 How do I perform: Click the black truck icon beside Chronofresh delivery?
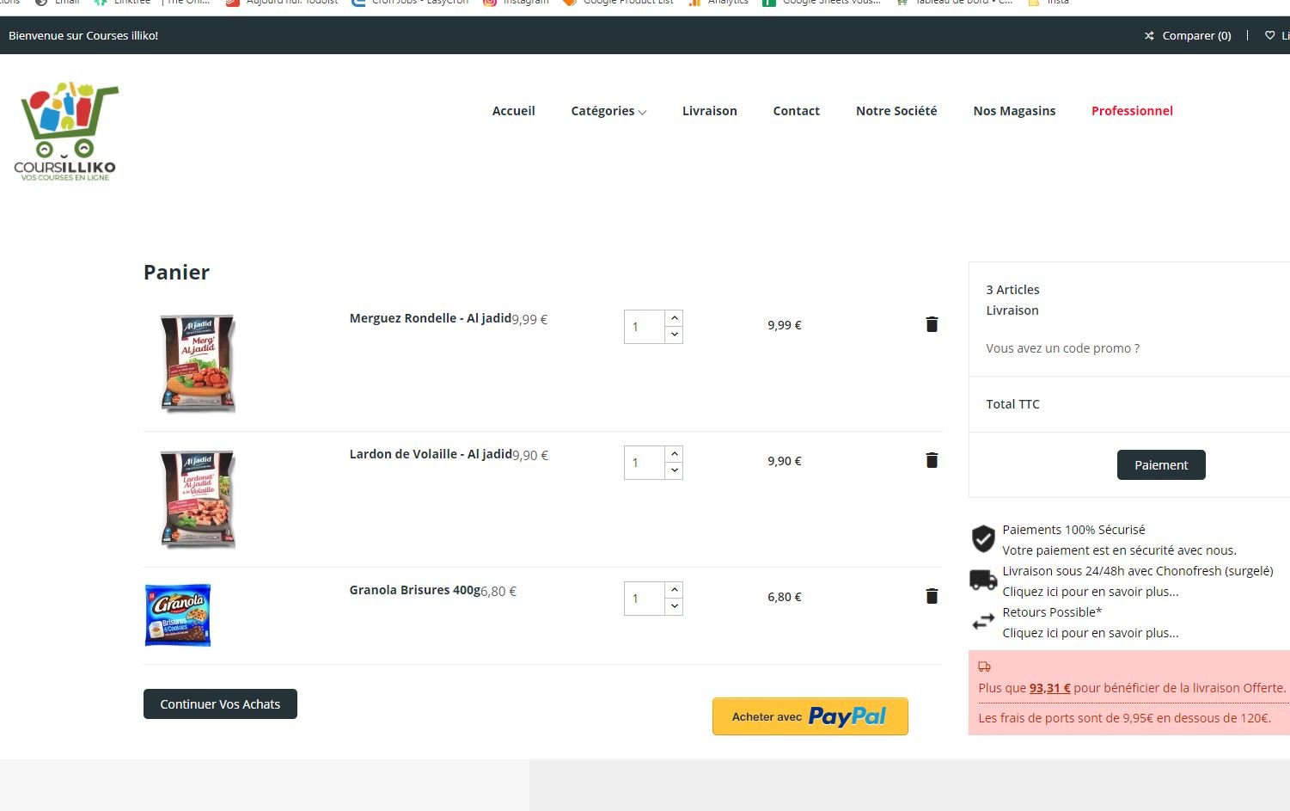point(983,581)
